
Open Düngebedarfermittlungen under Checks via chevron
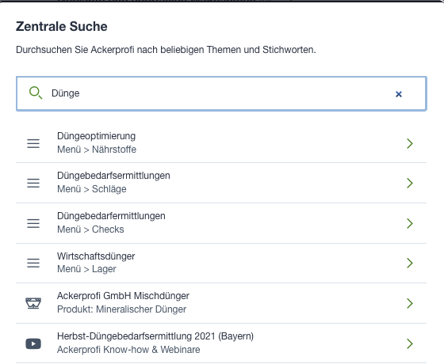(x=409, y=223)
